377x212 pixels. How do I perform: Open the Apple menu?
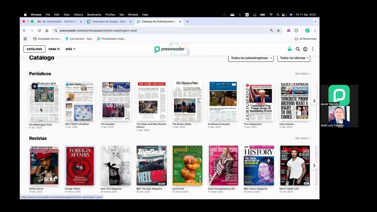click(x=25, y=15)
